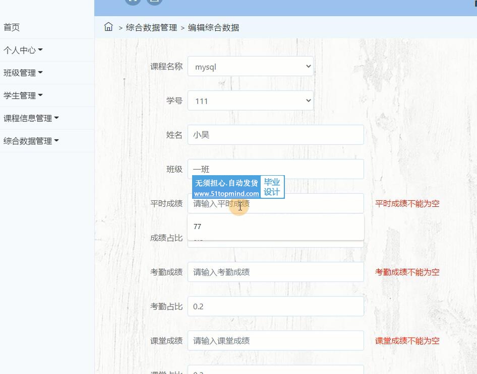Click the 毕业设计 watermark box
This screenshot has width=477, height=374.
click(x=272, y=187)
